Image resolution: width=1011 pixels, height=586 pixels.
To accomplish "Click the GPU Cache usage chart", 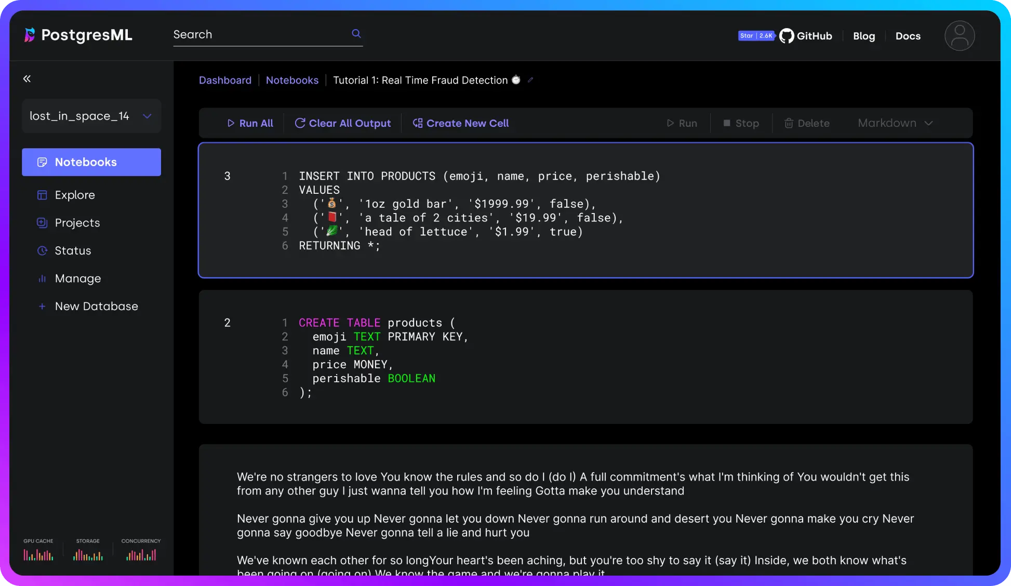I will (x=38, y=555).
